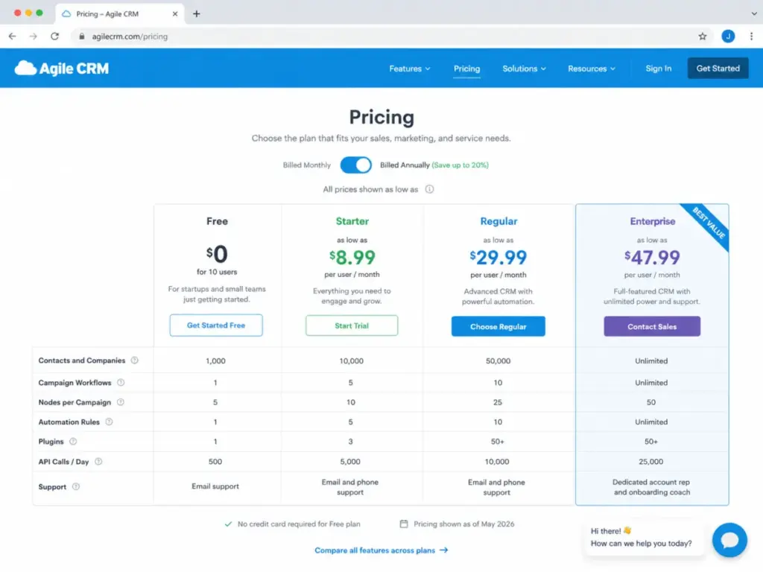Select the Pricing – Agile CRM browser tab
Screen dimensions: 763x572
[120, 13]
